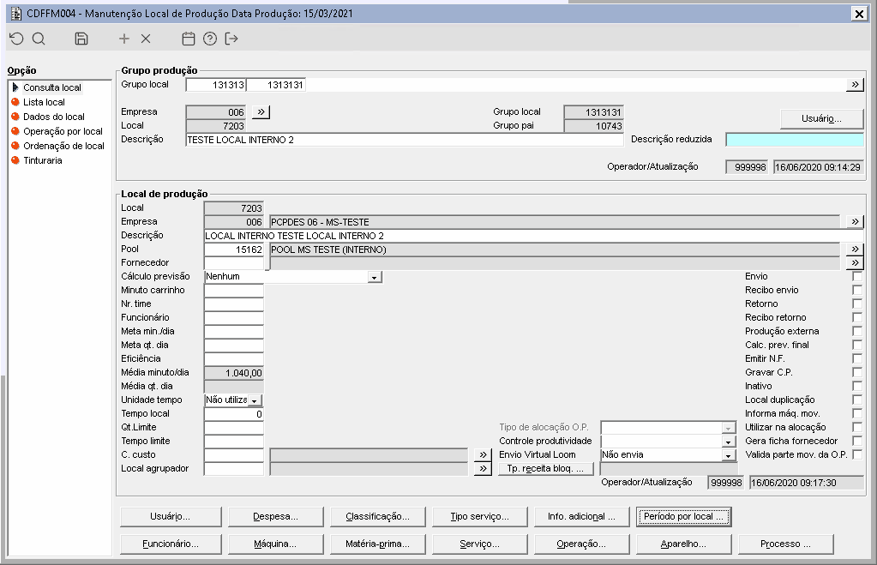Click the Funcionário... button
Screen dimensions: 877x565
[171, 544]
